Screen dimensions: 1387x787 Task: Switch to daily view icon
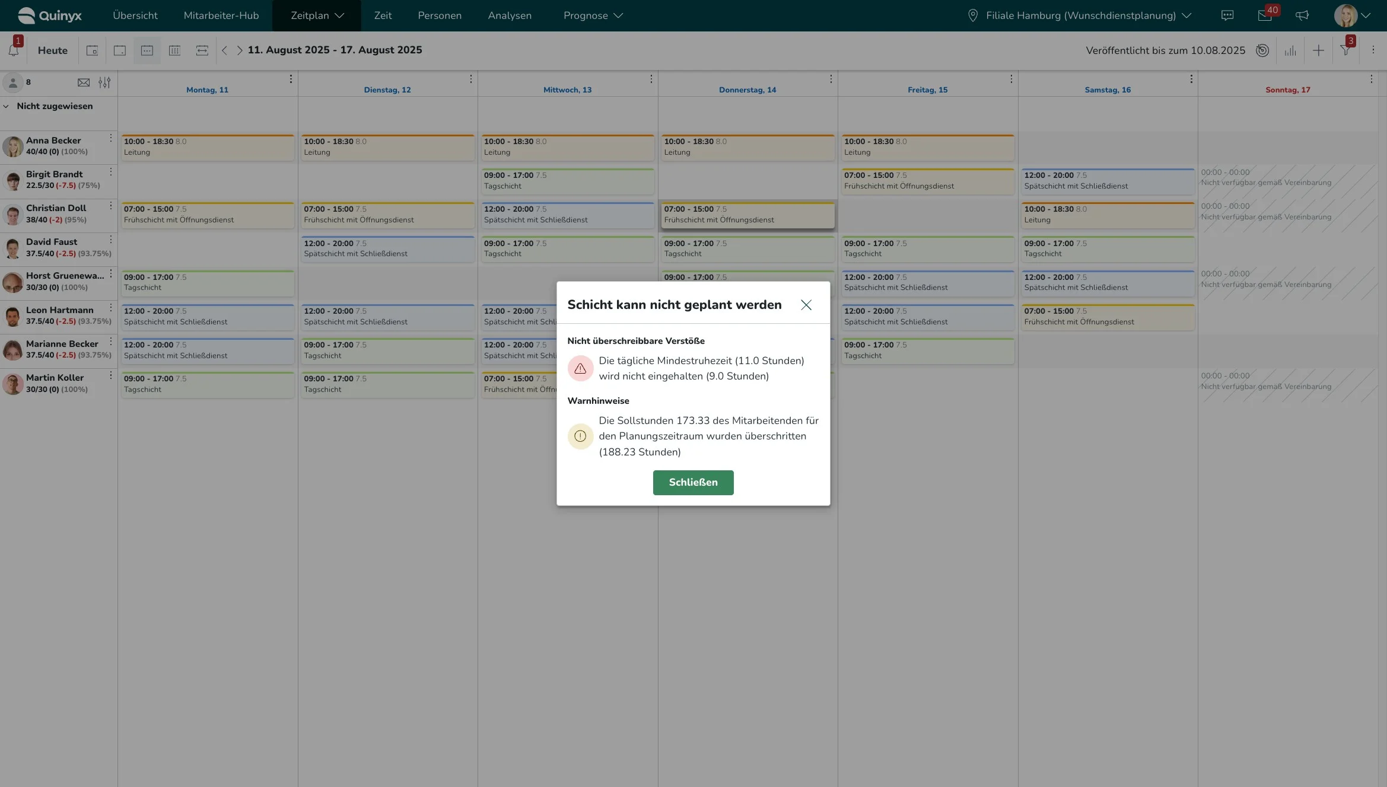point(120,51)
